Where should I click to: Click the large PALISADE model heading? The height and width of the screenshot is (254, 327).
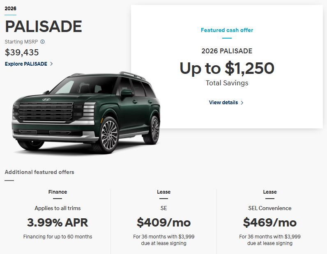tap(44, 27)
